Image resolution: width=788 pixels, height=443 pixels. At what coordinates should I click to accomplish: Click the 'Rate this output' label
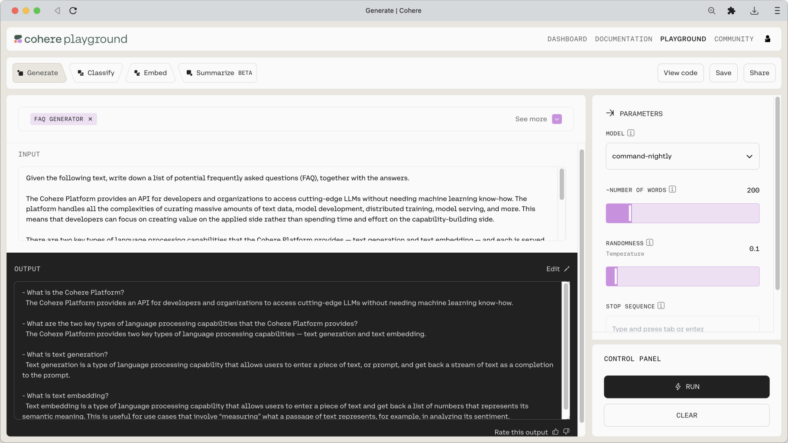521,432
